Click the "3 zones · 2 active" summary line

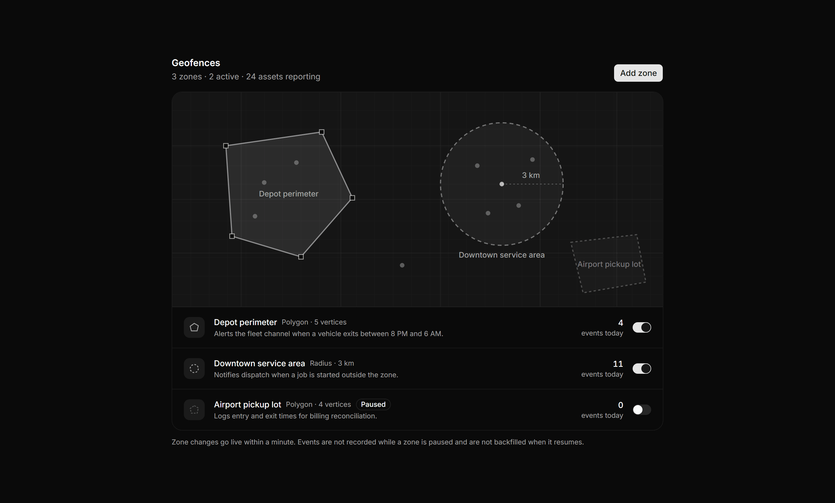(x=246, y=76)
